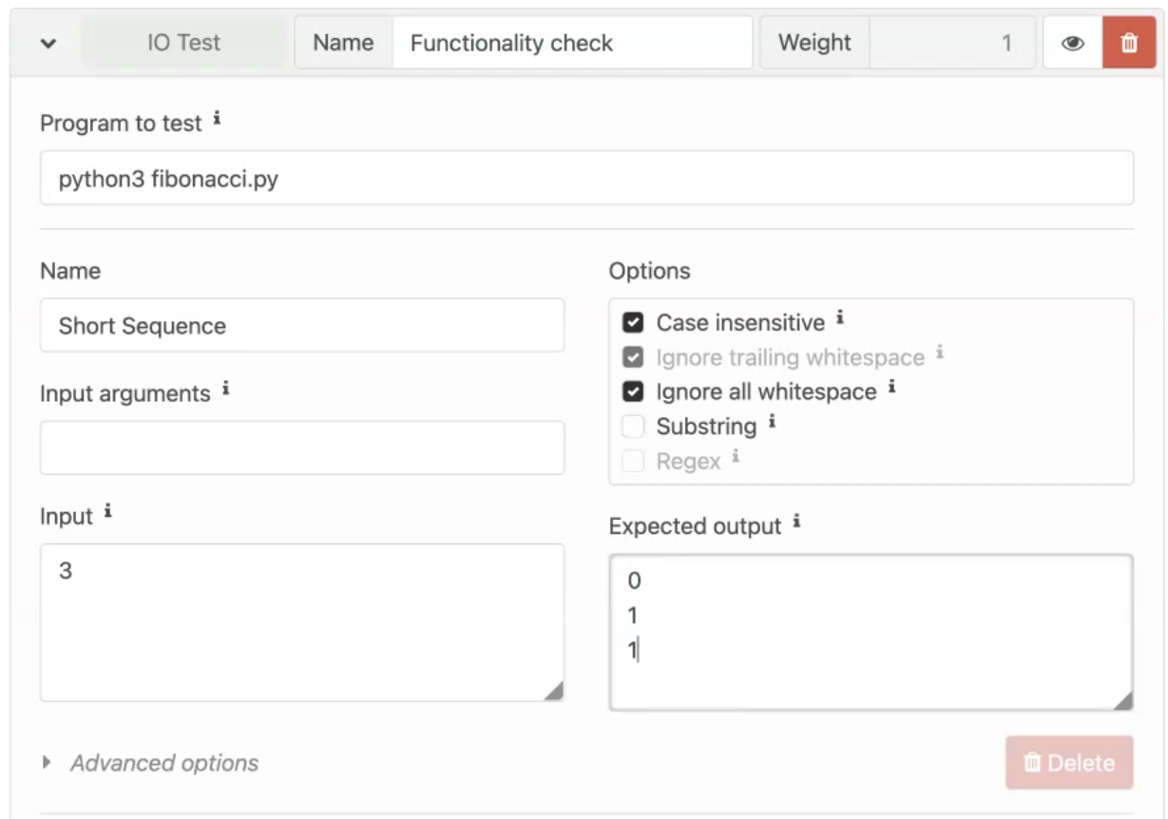Viewport: 1168px width, 819px height.
Task: Click the Delete button
Action: [x=1069, y=763]
